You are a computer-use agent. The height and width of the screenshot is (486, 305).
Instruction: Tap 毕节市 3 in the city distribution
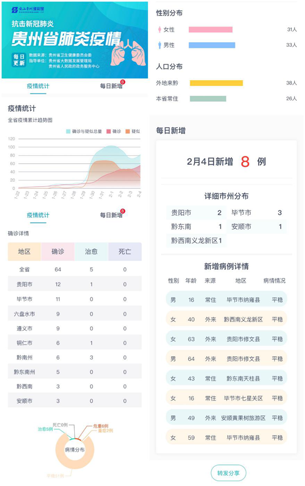[x=257, y=213]
